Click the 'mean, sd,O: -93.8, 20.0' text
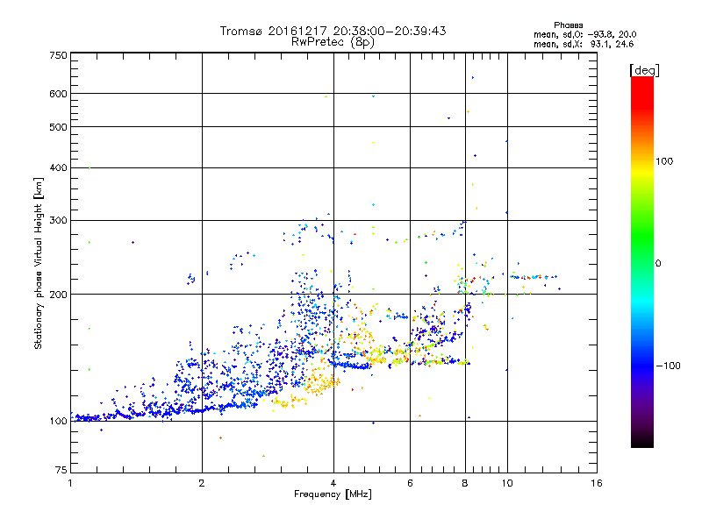 coord(584,34)
